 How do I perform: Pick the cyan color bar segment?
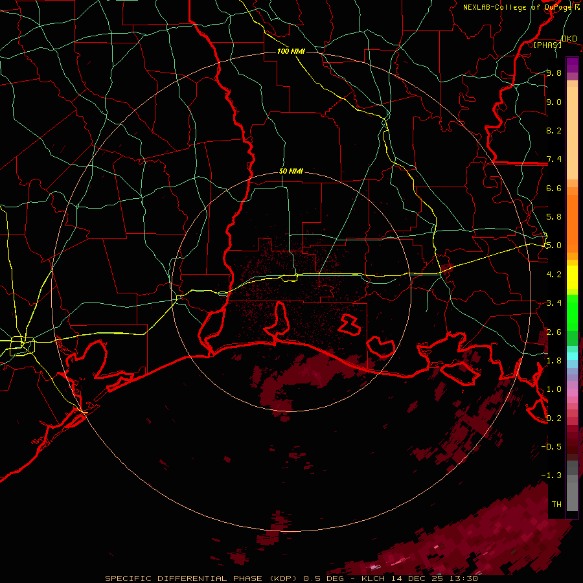click(572, 356)
